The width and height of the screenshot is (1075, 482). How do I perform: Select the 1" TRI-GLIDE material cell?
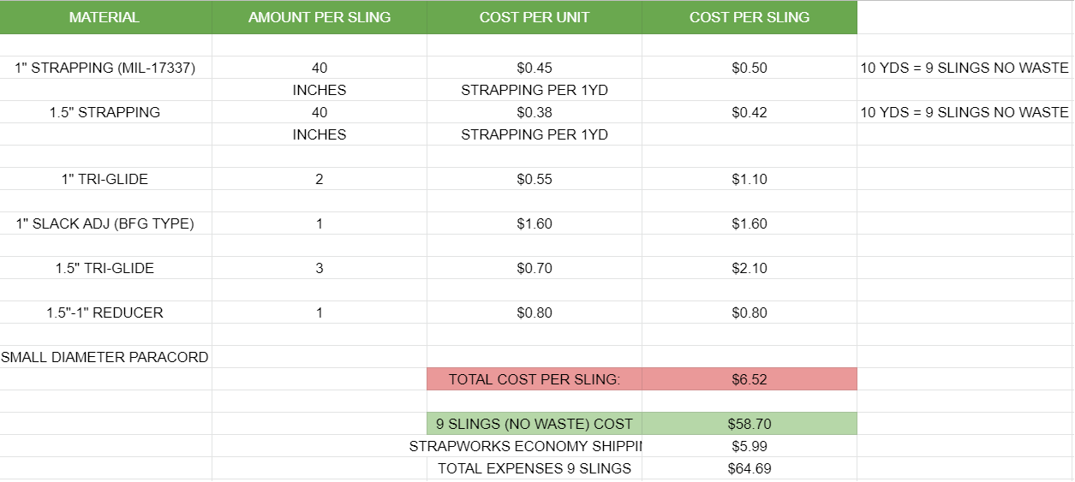click(105, 179)
